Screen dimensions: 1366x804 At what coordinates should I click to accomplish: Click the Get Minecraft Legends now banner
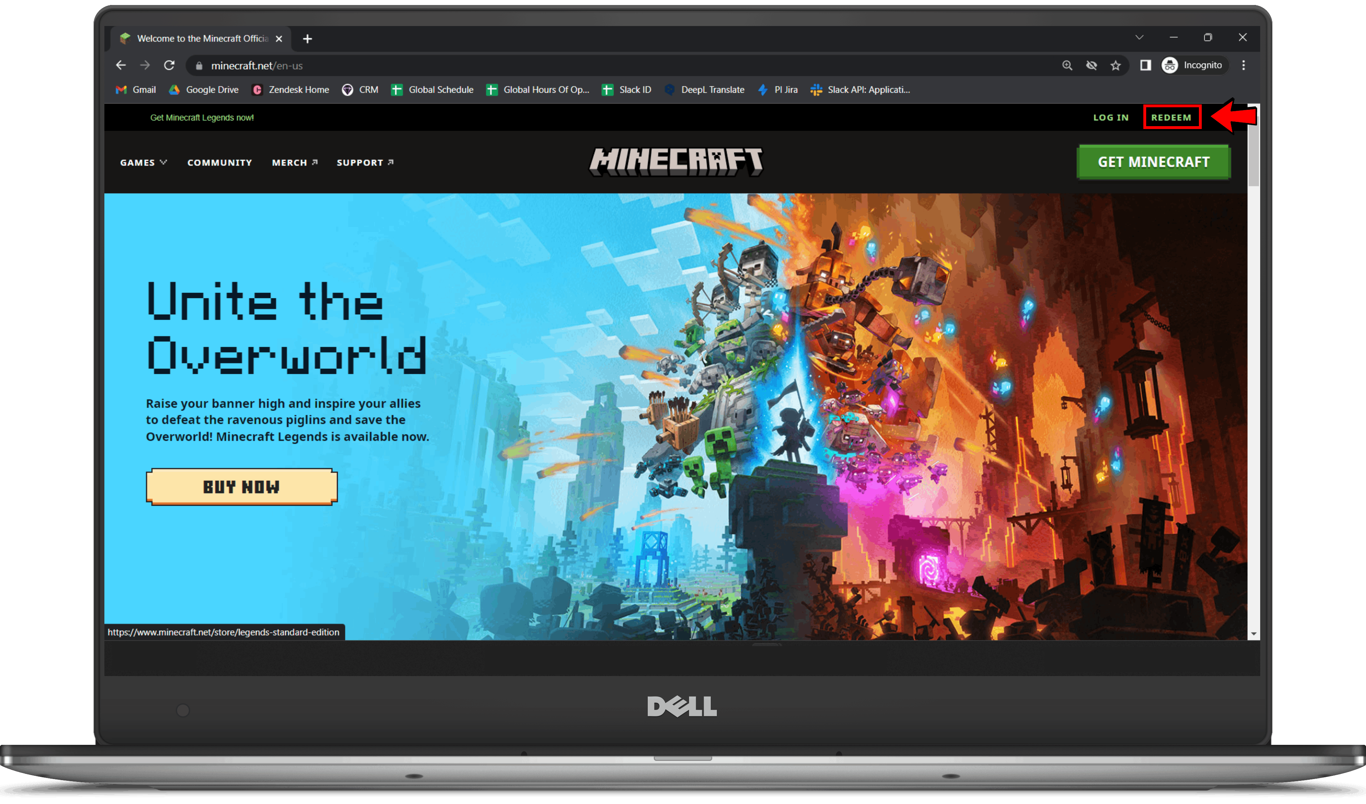(x=202, y=117)
